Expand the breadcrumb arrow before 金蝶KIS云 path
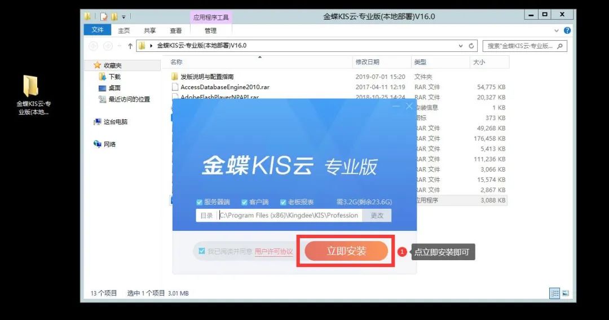This screenshot has width=609, height=320. (151, 46)
